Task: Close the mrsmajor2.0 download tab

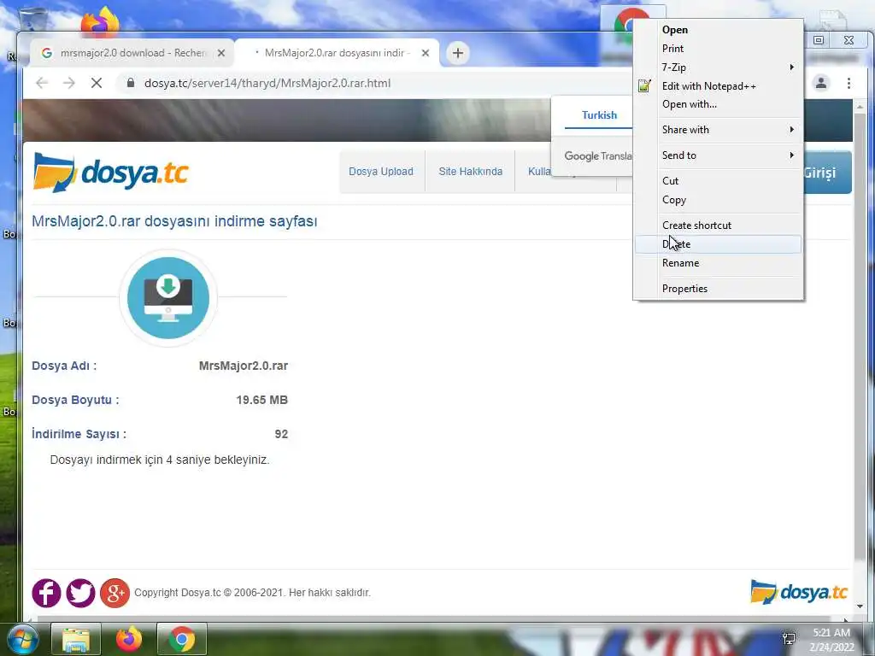Action: [x=221, y=53]
